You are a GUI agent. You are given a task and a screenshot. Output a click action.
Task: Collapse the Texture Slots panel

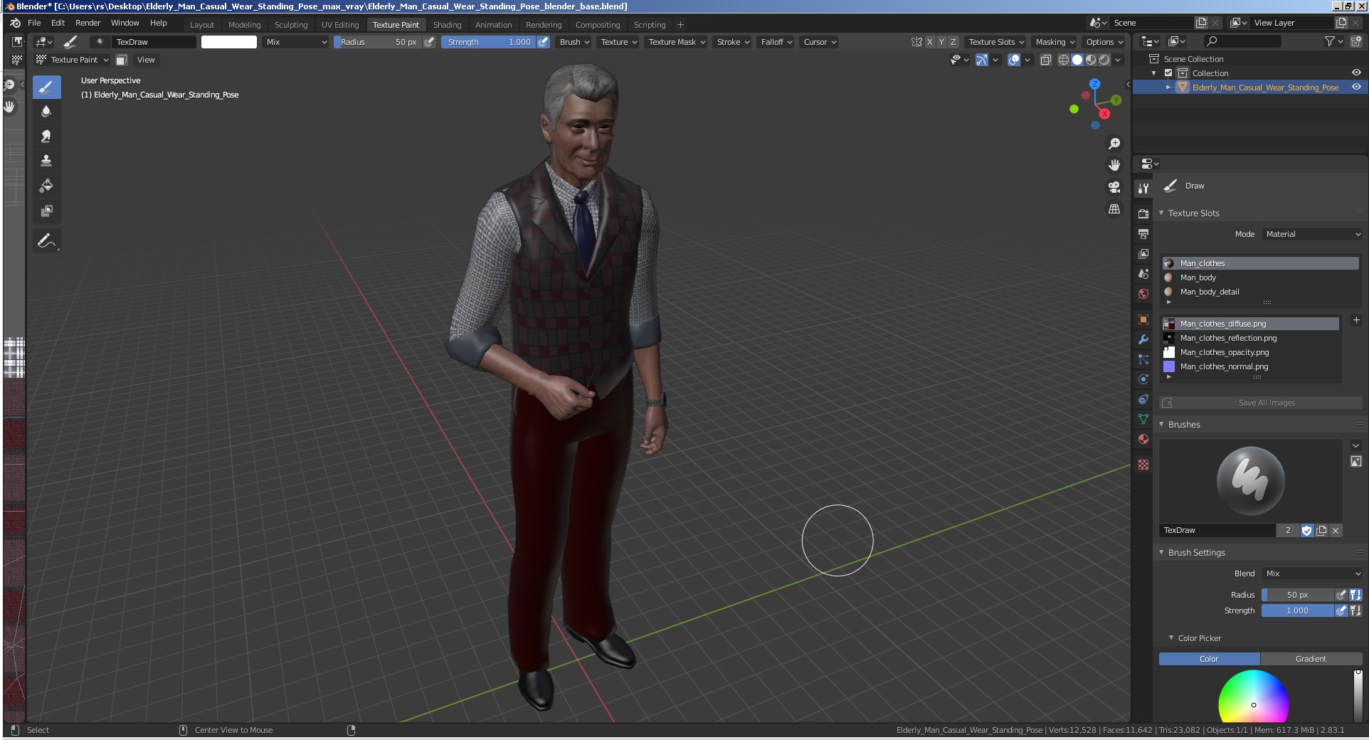(1162, 213)
